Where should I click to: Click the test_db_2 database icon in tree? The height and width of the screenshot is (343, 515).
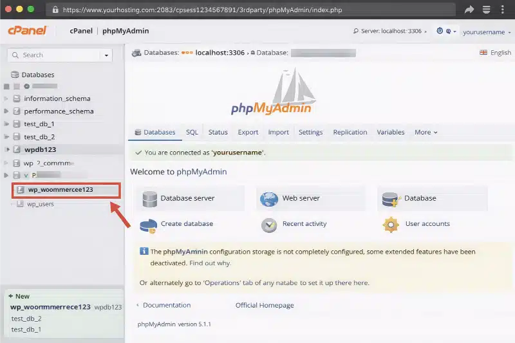coord(17,136)
